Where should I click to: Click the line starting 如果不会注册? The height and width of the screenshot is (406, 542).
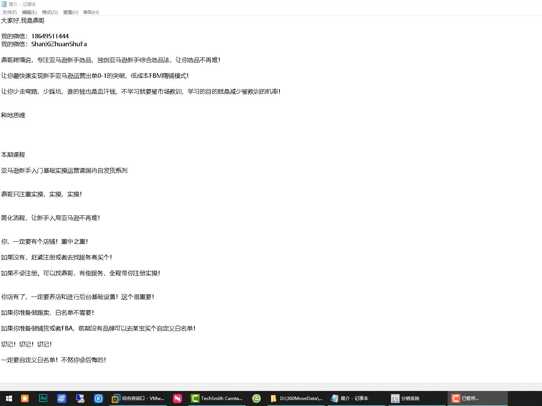[80, 273]
